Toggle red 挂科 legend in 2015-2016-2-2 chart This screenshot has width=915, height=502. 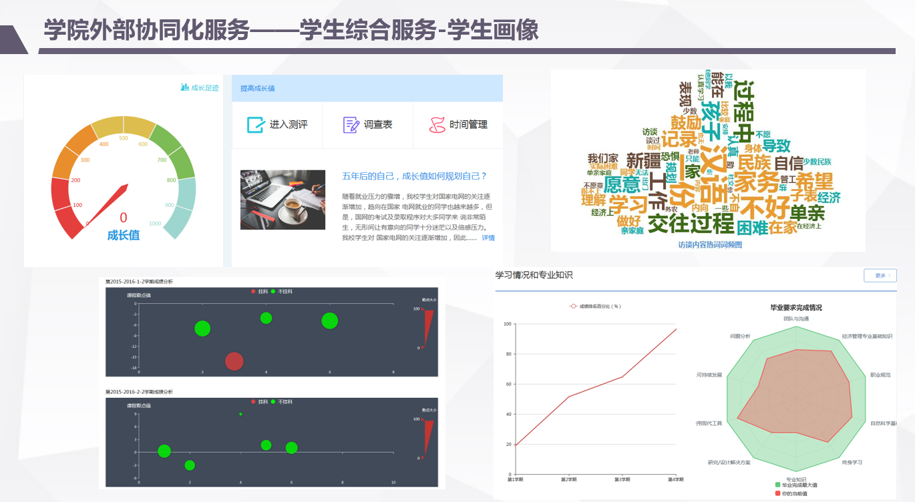(x=253, y=402)
